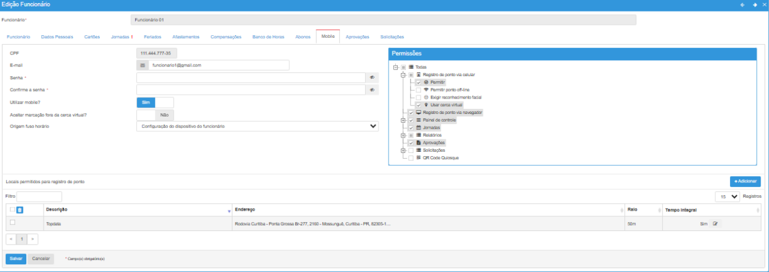Toggle Utilizar mobile switch set to Sim
This screenshot has height=272, width=769.
[x=155, y=102]
